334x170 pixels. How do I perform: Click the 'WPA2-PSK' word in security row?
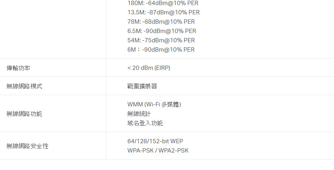click(173, 151)
